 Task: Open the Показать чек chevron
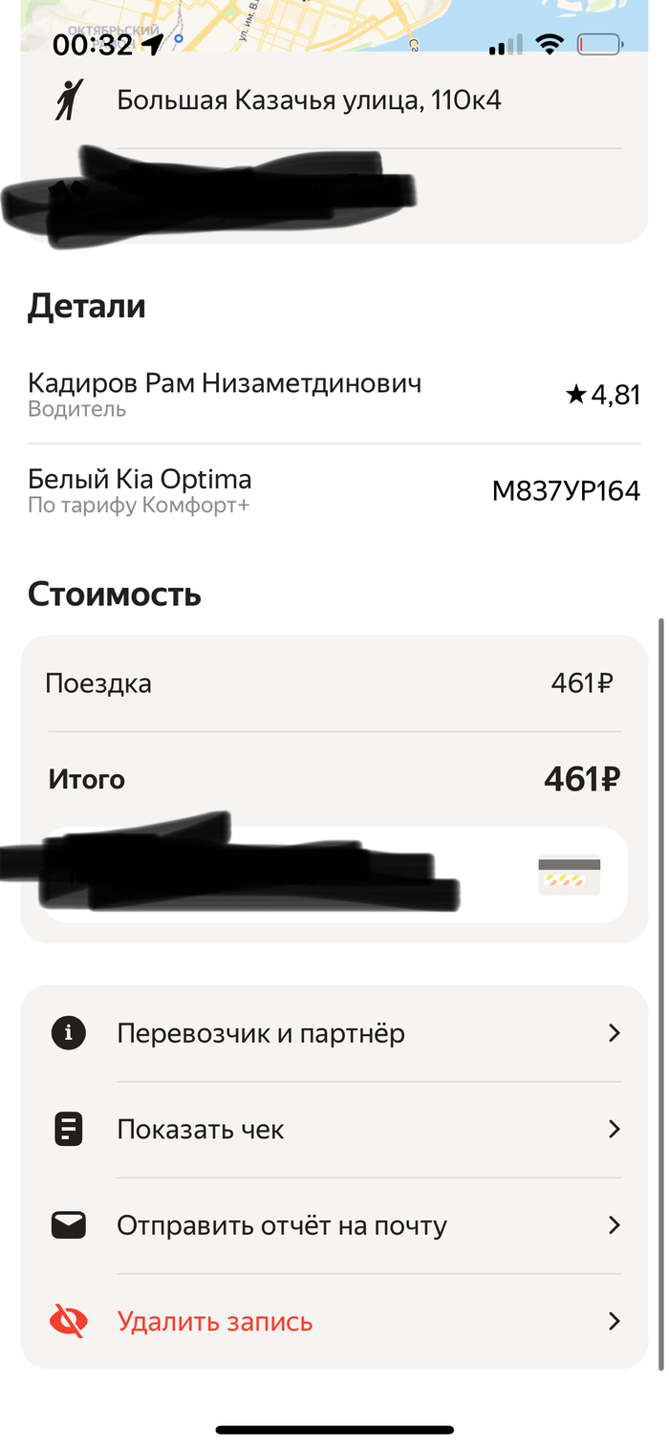point(615,1130)
